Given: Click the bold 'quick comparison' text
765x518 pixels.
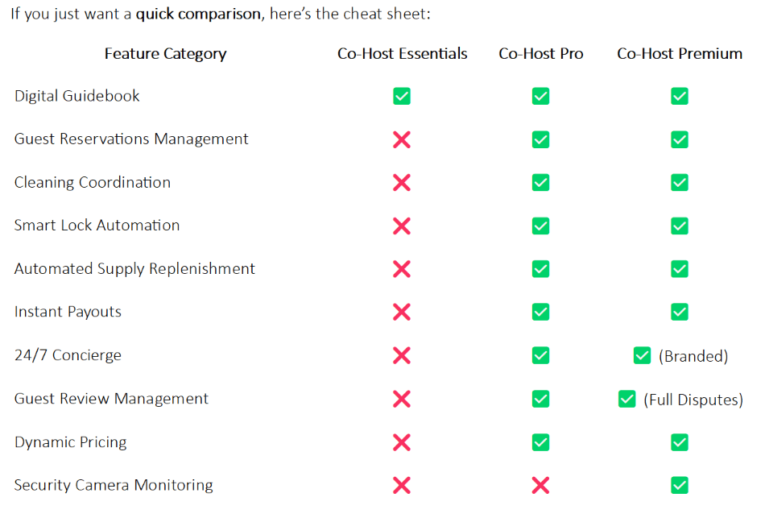Looking at the screenshot, I should coord(197,15).
